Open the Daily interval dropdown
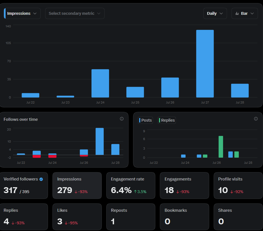The width and height of the screenshot is (263, 231). pyautogui.click(x=215, y=13)
